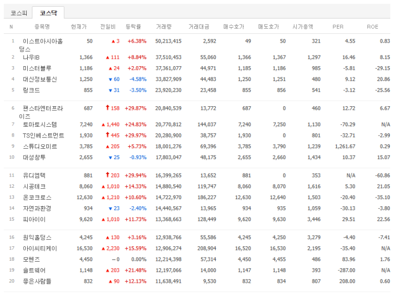Open stock 유디엠텍
The width and height of the screenshot is (397, 294).
click(34, 175)
